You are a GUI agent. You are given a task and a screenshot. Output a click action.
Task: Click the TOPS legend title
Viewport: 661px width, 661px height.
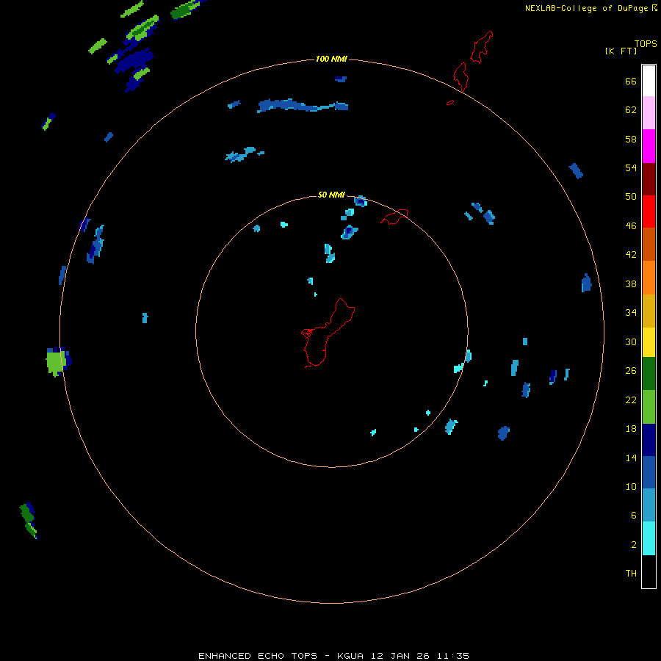point(646,43)
